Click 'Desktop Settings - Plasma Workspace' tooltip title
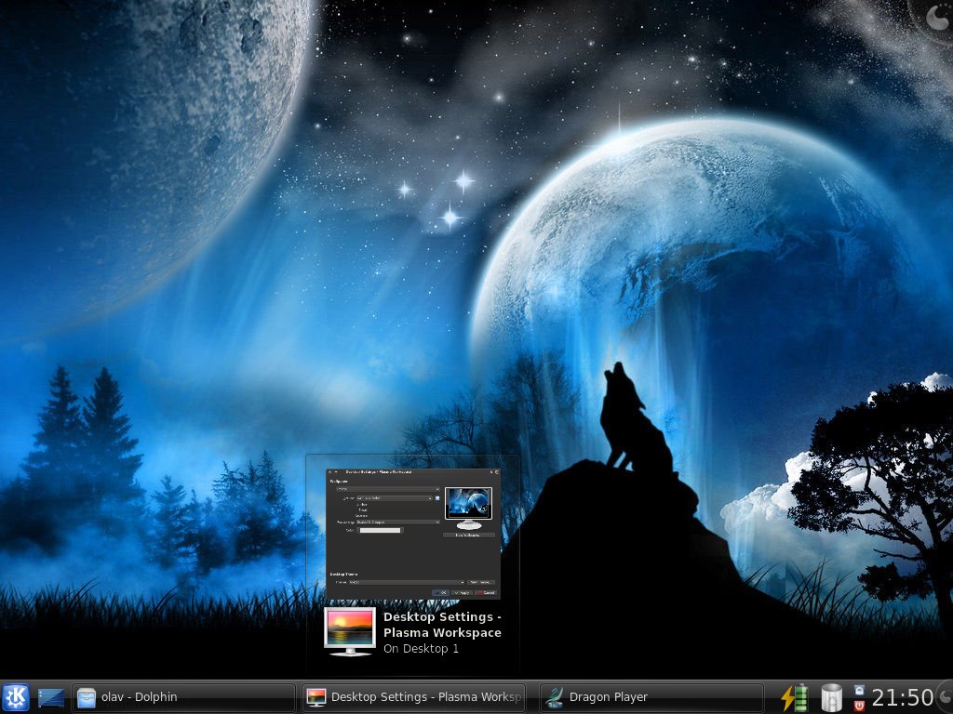The width and height of the screenshot is (953, 714). tap(442, 625)
